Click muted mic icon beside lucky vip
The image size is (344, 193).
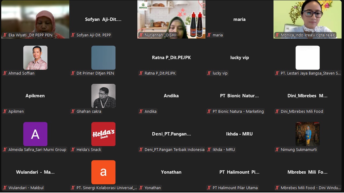209,73
